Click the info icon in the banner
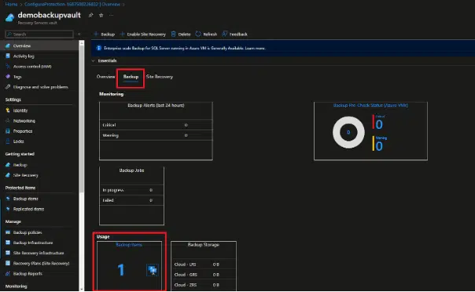Viewport: 475px width, 292px height. [99, 48]
